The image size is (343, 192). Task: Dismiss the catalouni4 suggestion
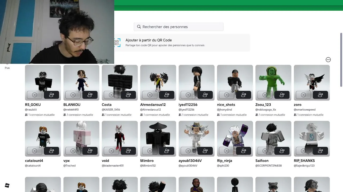(35, 151)
